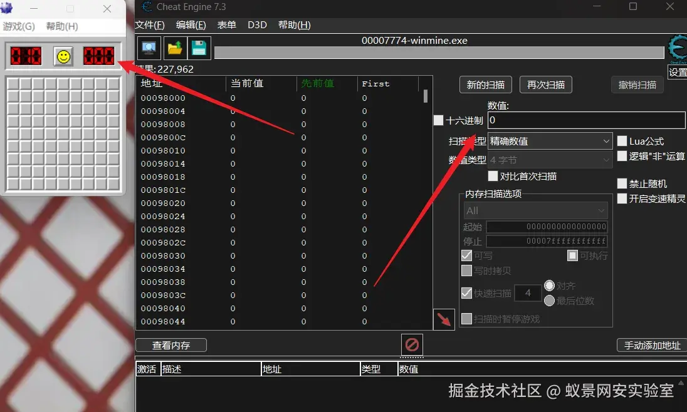Viewport: 687px width, 412px height.
Task: Click the First column header
Action: click(x=388, y=83)
